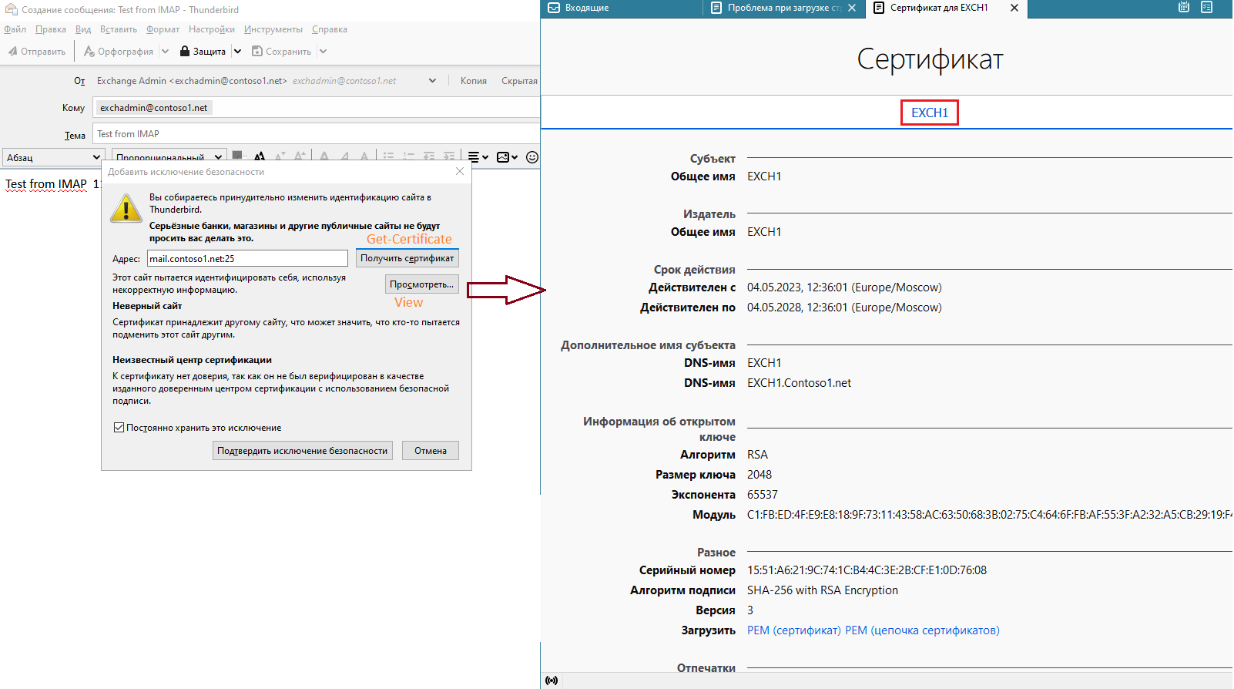
Task: Toggle bold formatting icon
Action: [x=324, y=156]
